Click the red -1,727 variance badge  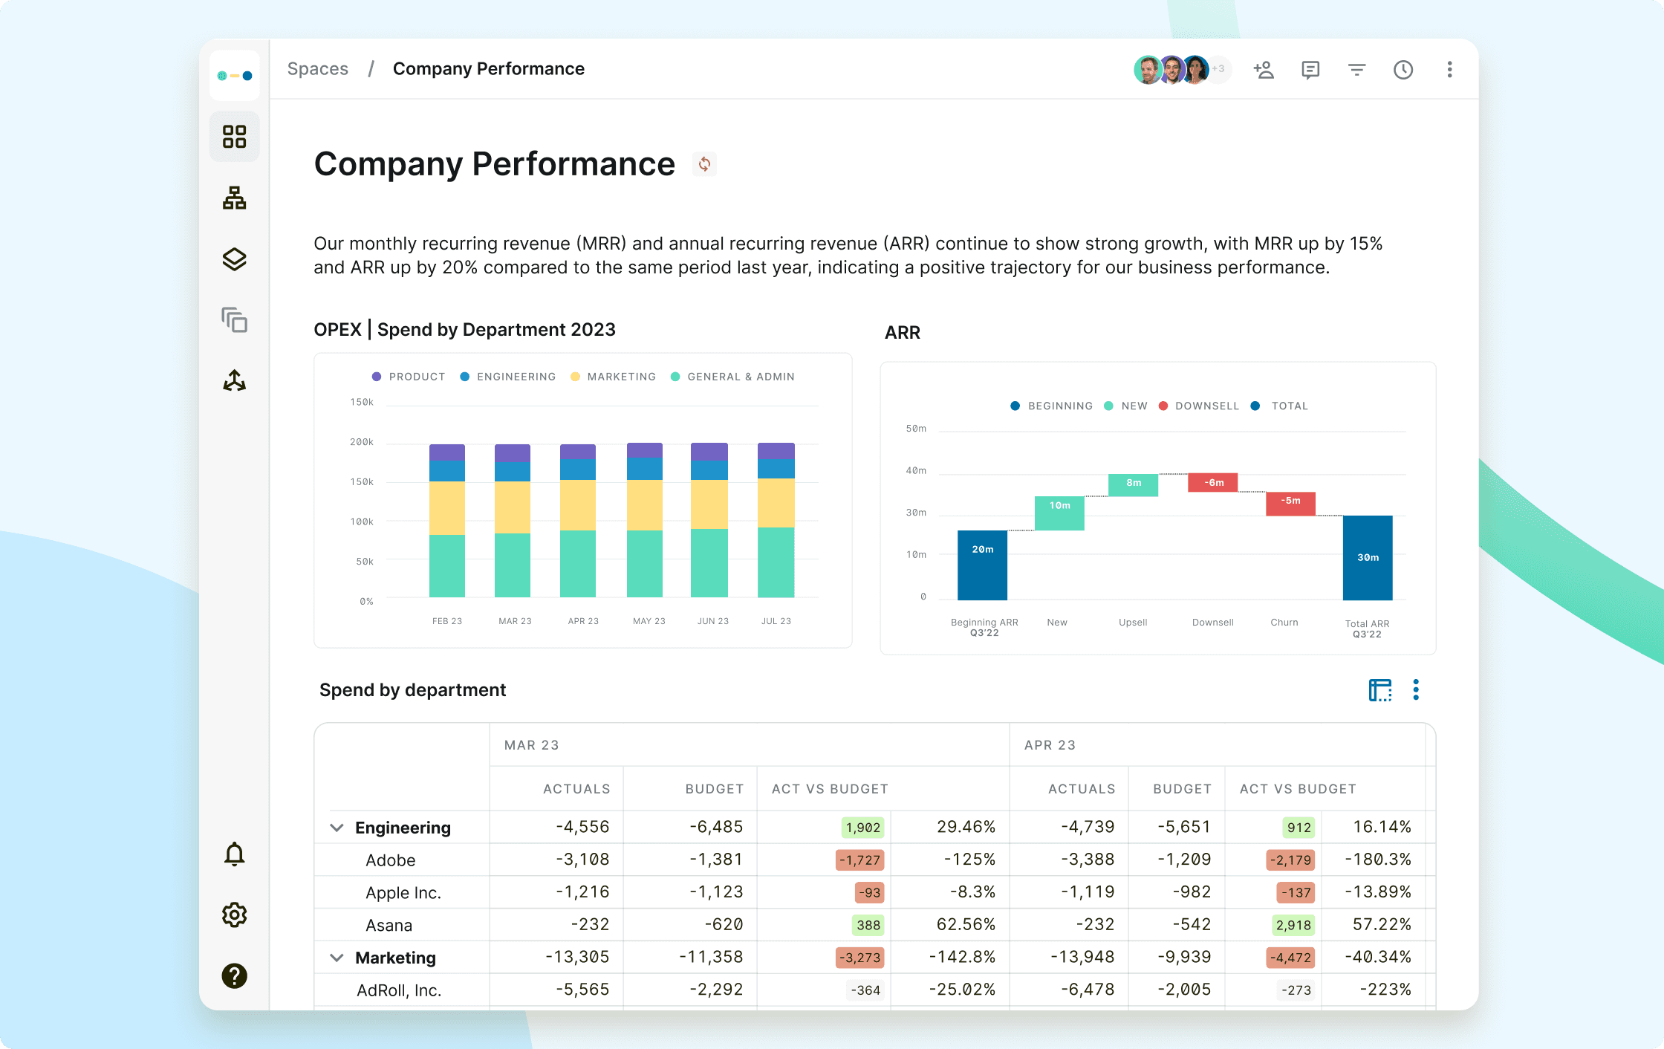(x=860, y=860)
